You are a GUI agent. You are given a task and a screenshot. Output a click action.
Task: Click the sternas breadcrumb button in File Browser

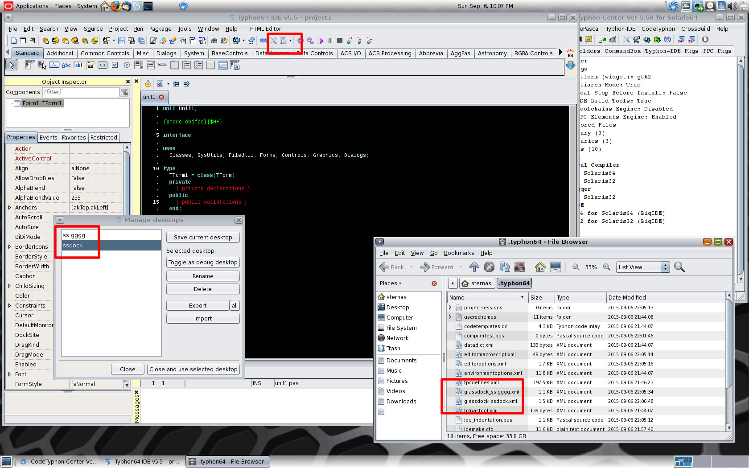point(477,283)
